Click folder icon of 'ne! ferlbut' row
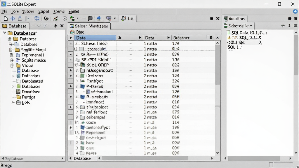 (x=82, y=112)
